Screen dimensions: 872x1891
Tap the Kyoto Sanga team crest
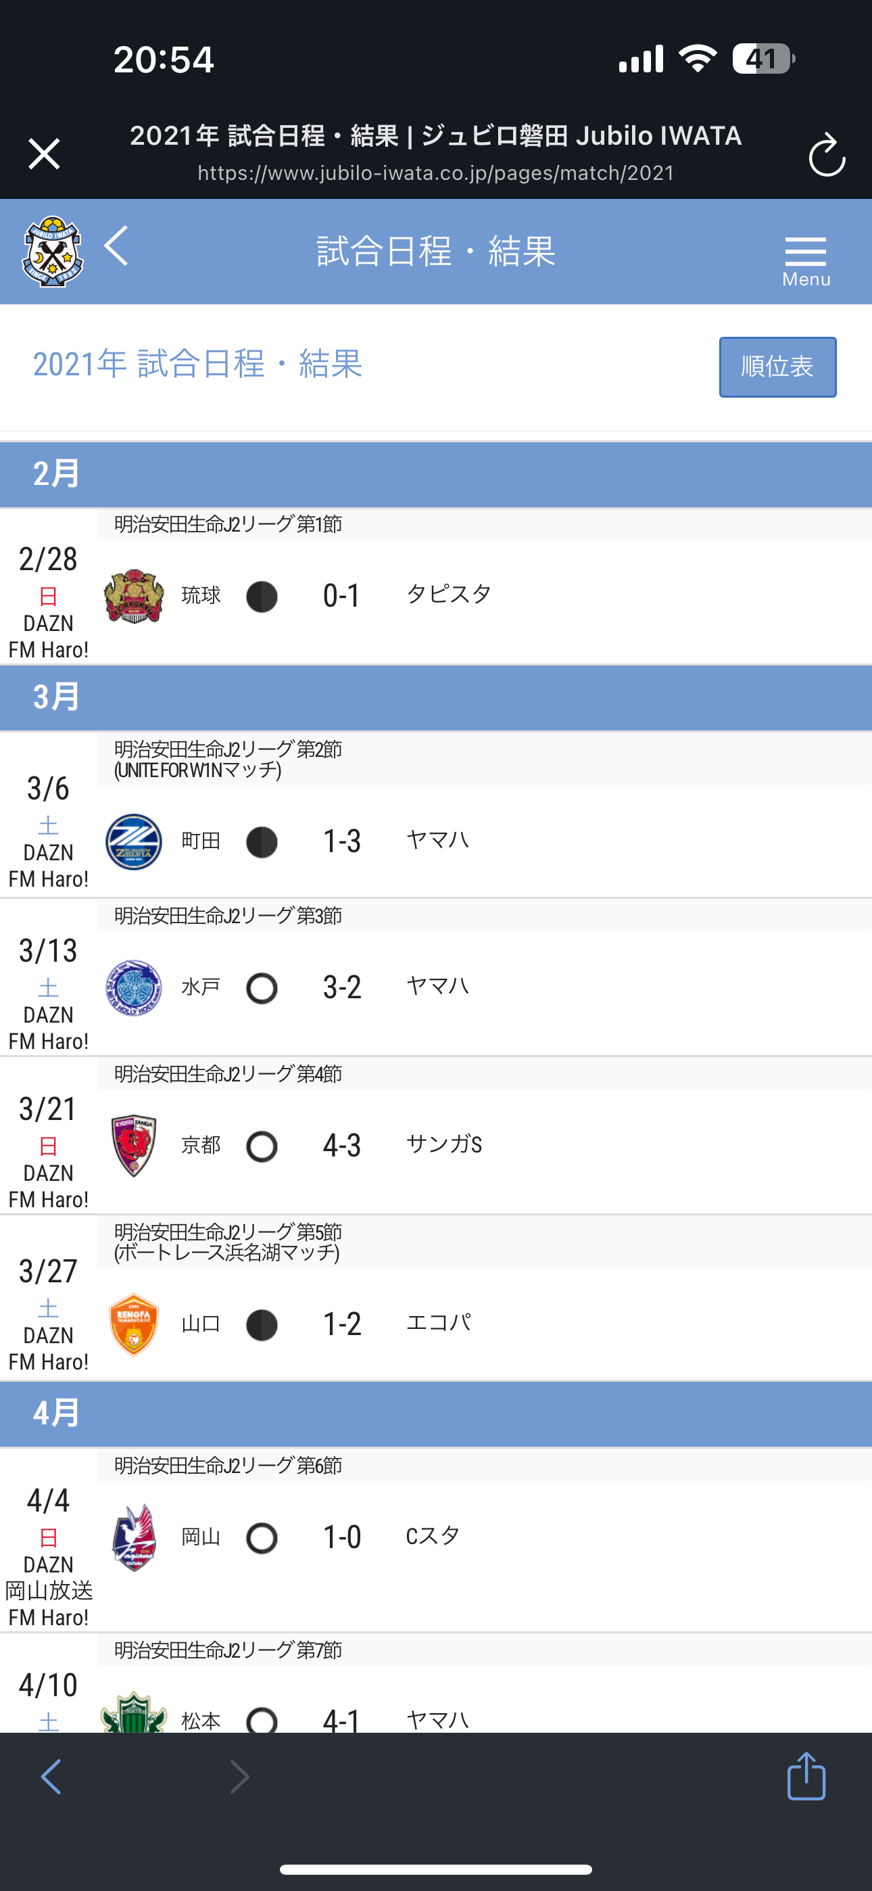pos(134,1146)
